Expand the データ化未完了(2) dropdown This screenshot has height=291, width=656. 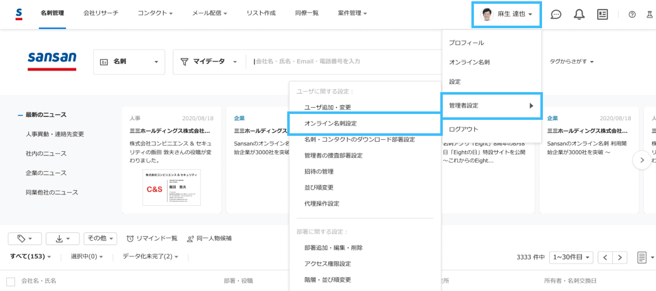coord(151,257)
